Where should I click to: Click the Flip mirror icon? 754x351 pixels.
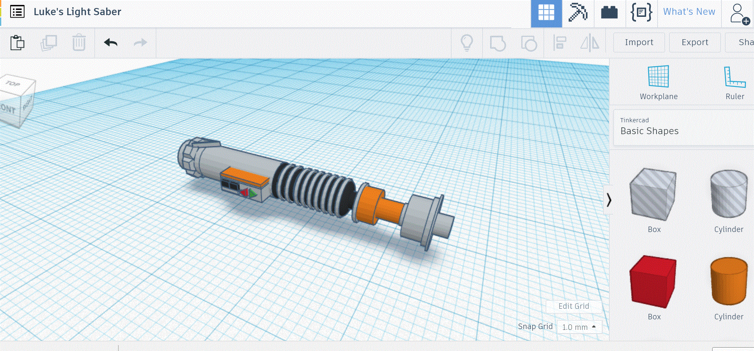(590, 43)
